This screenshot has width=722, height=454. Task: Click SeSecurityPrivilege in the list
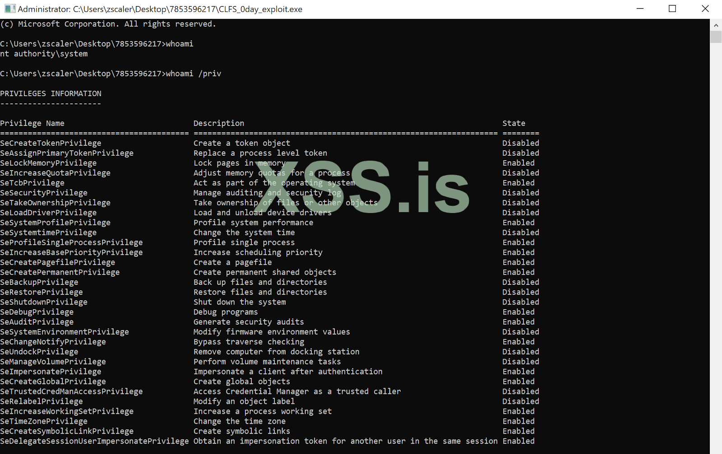tap(44, 193)
